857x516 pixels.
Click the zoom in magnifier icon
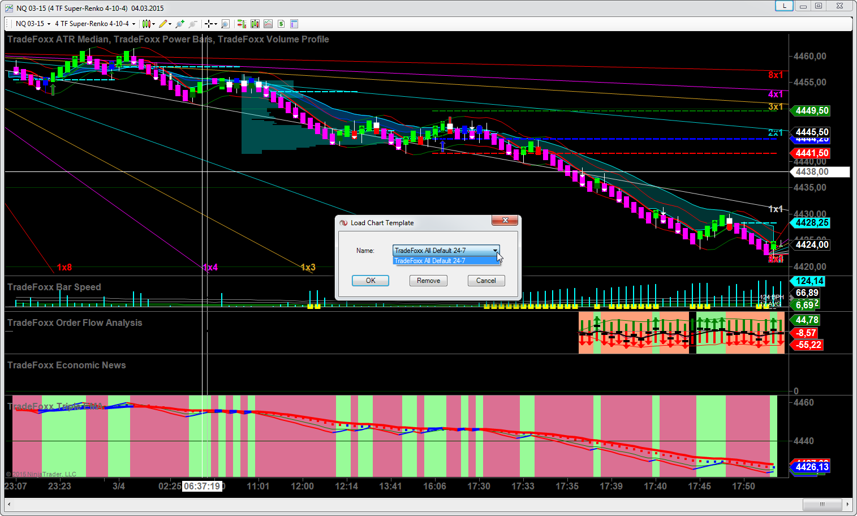[x=180, y=24]
